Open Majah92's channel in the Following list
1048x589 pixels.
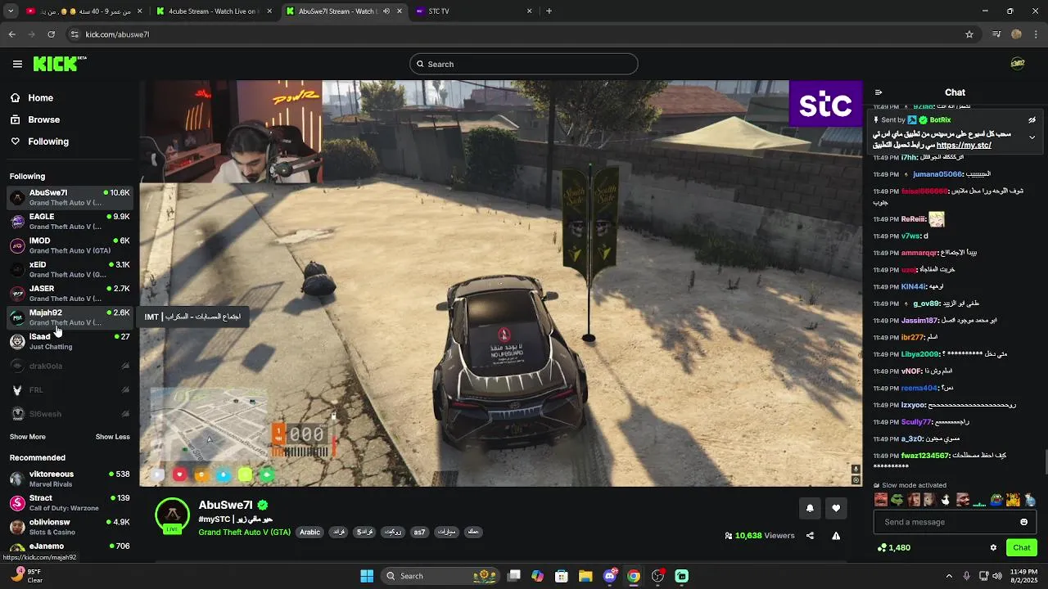(x=70, y=317)
